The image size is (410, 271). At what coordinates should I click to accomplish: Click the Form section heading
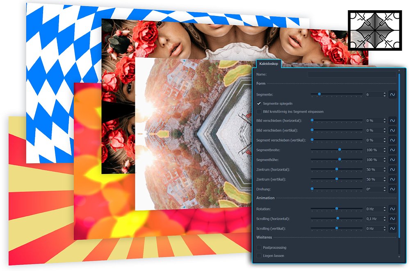coord(261,83)
